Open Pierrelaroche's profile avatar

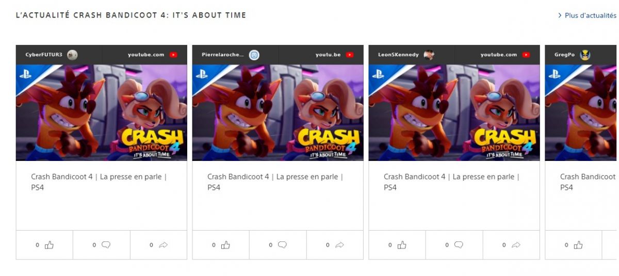pos(254,55)
